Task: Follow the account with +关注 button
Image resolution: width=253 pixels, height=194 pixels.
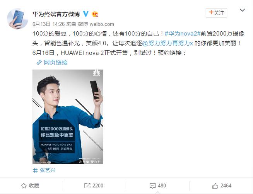Action: (216, 13)
